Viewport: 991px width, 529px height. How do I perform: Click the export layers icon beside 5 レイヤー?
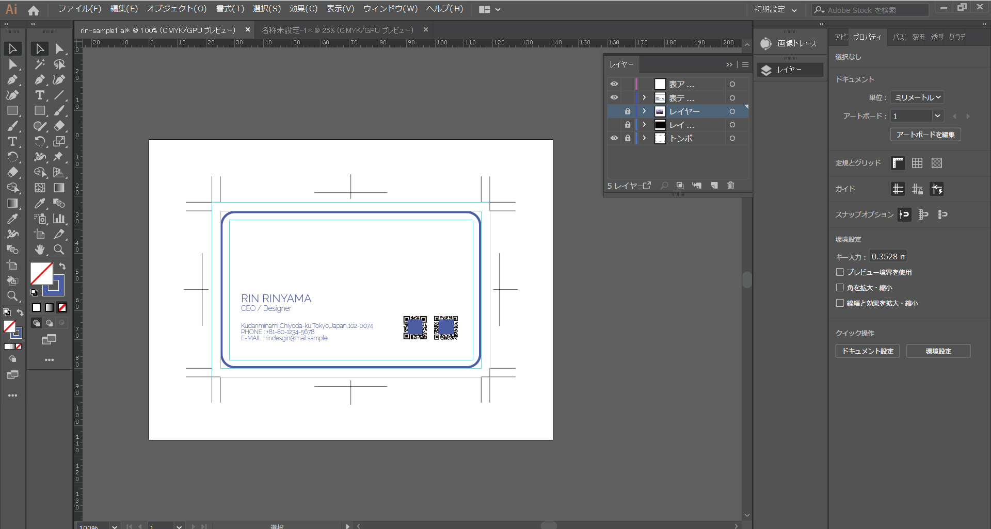tap(647, 186)
